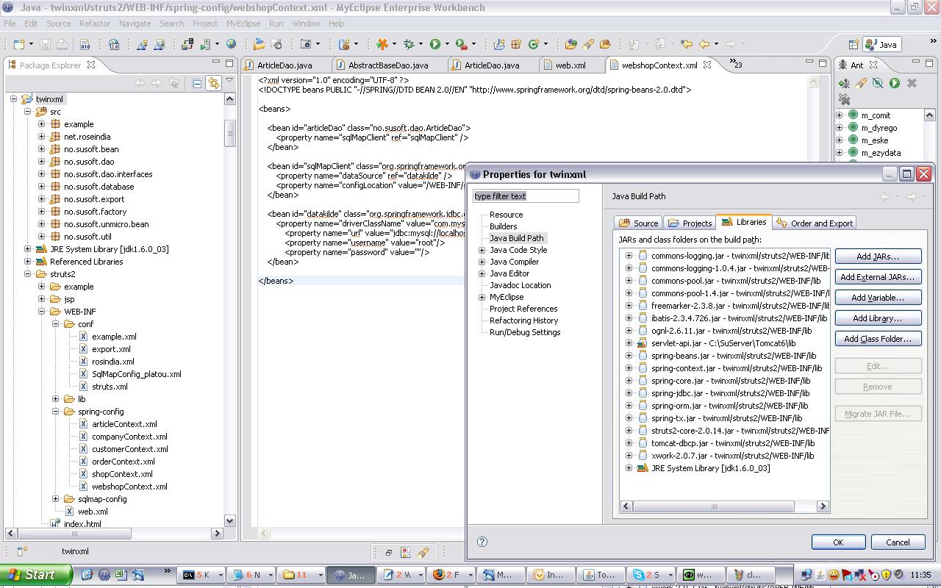The image size is (941, 588).
Task: Click the type filter text field
Action: (526, 196)
